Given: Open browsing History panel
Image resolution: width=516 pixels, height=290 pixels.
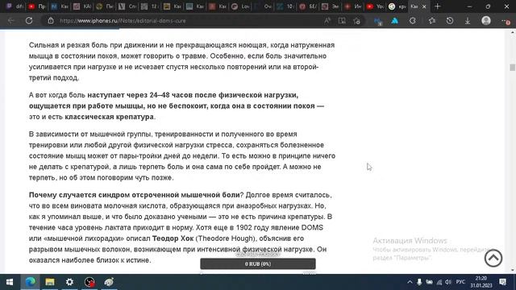Looking at the screenshot, I should point(450,21).
